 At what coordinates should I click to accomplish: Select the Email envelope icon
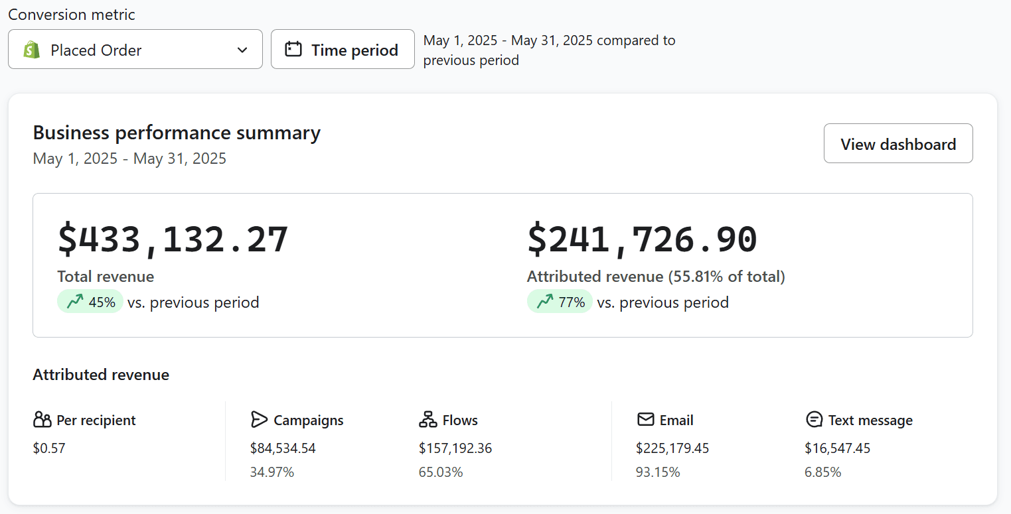click(x=645, y=419)
